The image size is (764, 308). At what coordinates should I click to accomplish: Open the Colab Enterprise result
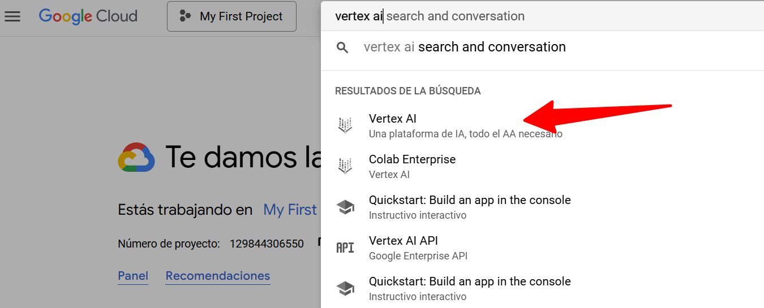(x=412, y=160)
